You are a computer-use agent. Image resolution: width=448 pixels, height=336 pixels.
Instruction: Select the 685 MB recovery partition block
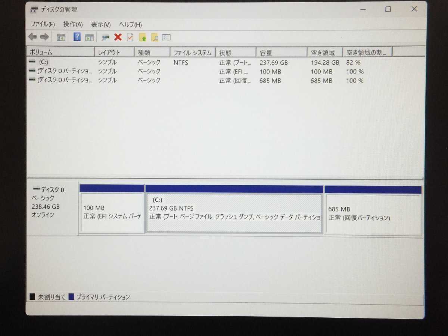tap(373, 211)
